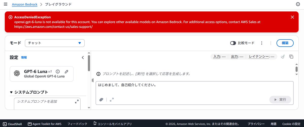Open the Amazon Bedrock breadcrumb link
304x127 pixels.
point(25,4)
